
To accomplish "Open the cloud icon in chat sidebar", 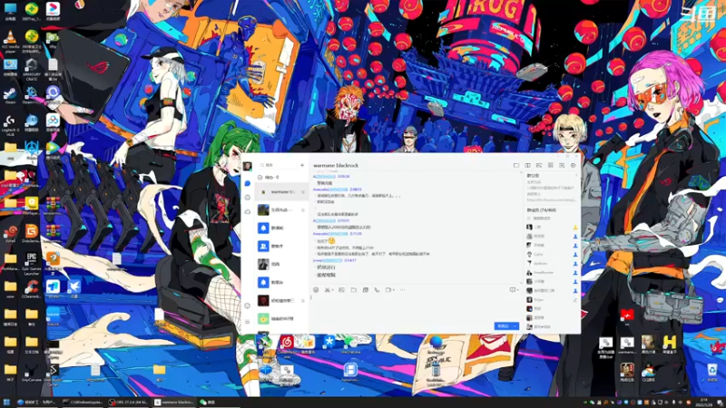I will (x=247, y=212).
